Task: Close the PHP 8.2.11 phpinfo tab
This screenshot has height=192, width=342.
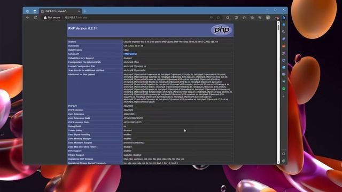Action: click(x=79, y=11)
